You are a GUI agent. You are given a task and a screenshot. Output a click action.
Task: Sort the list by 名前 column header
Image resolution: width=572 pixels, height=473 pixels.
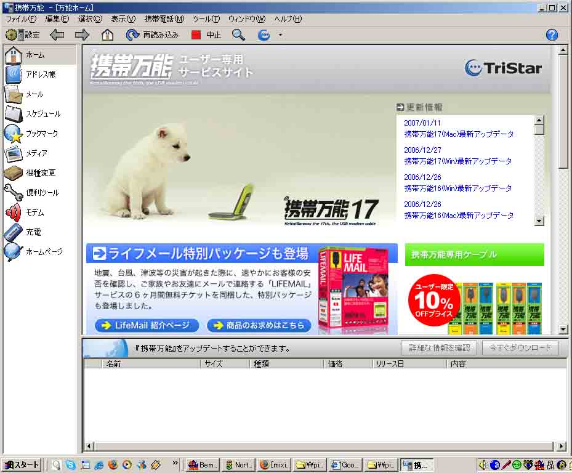tap(151, 364)
